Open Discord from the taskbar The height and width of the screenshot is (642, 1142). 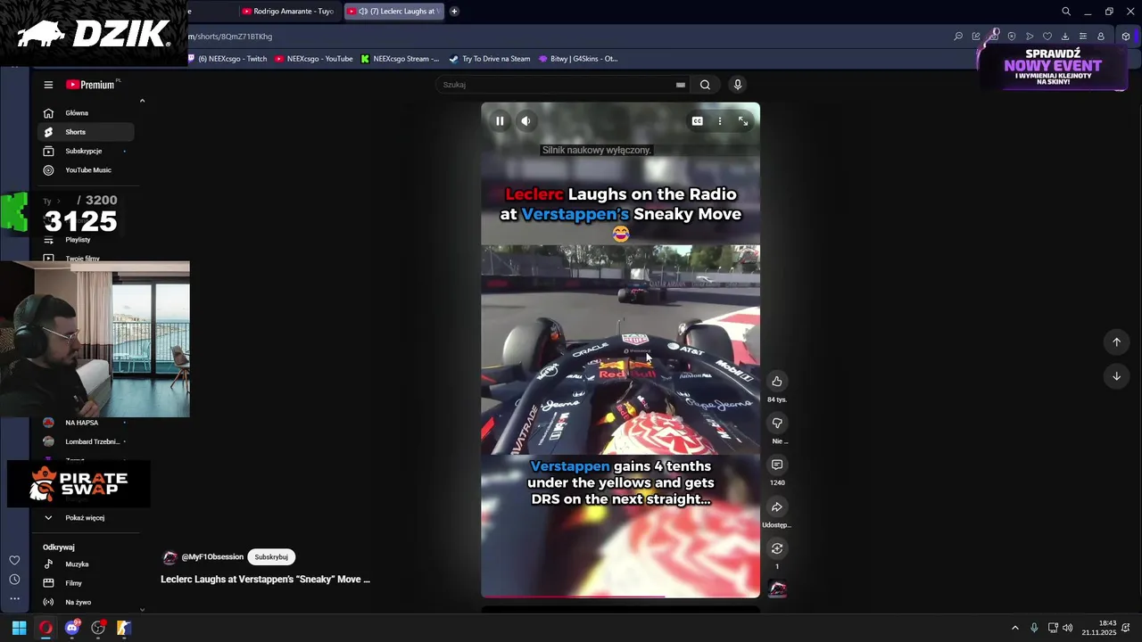pyautogui.click(x=72, y=628)
